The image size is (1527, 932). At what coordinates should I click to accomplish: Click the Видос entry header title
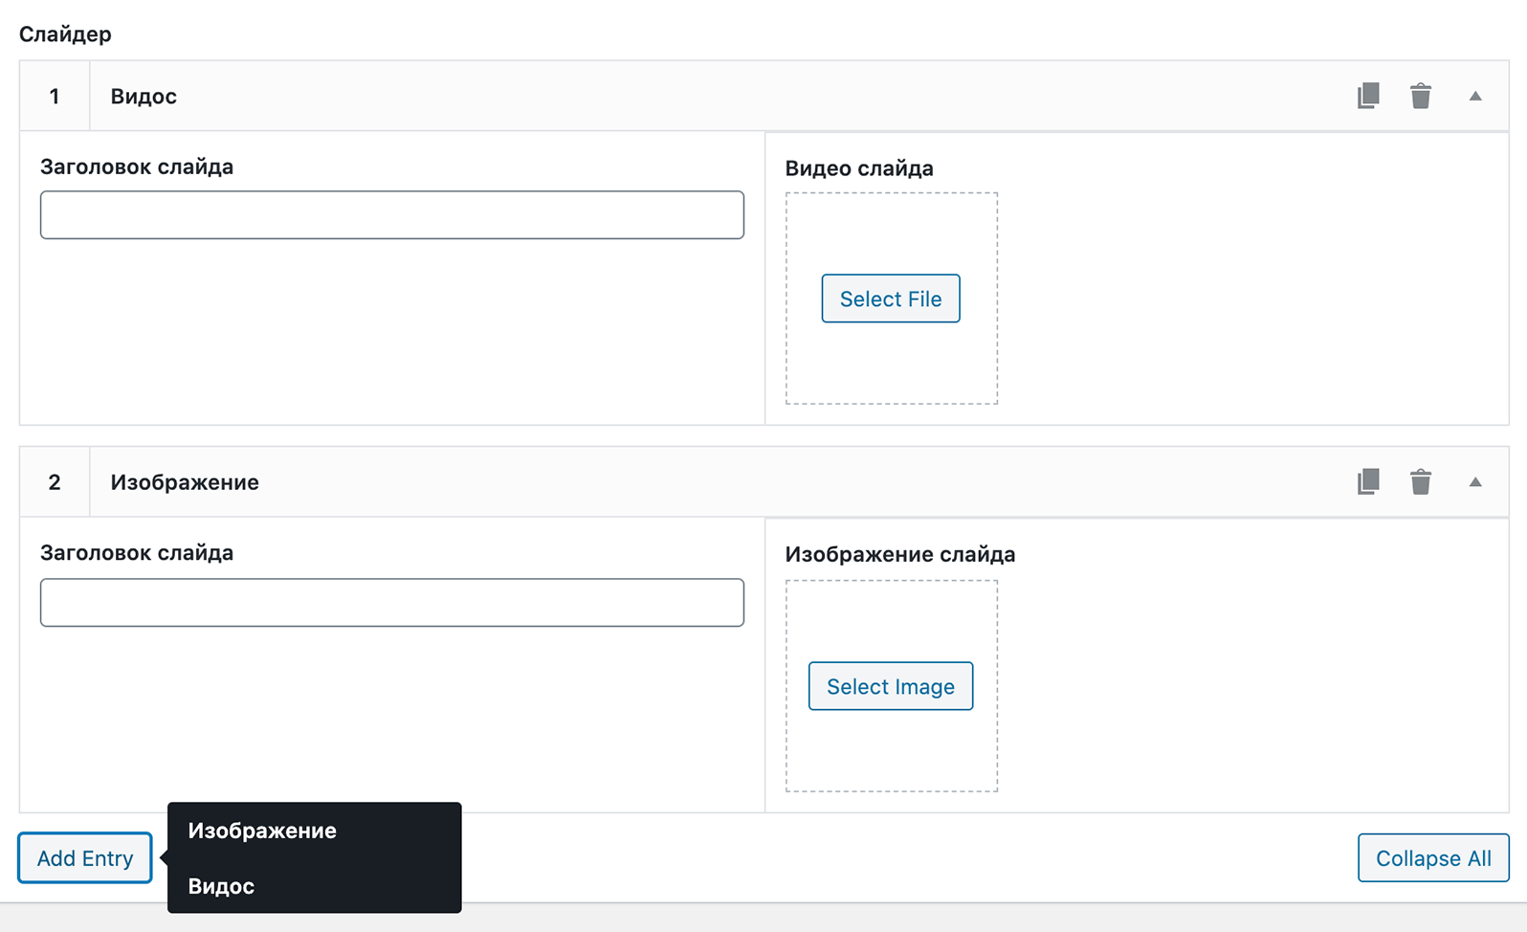coord(144,97)
